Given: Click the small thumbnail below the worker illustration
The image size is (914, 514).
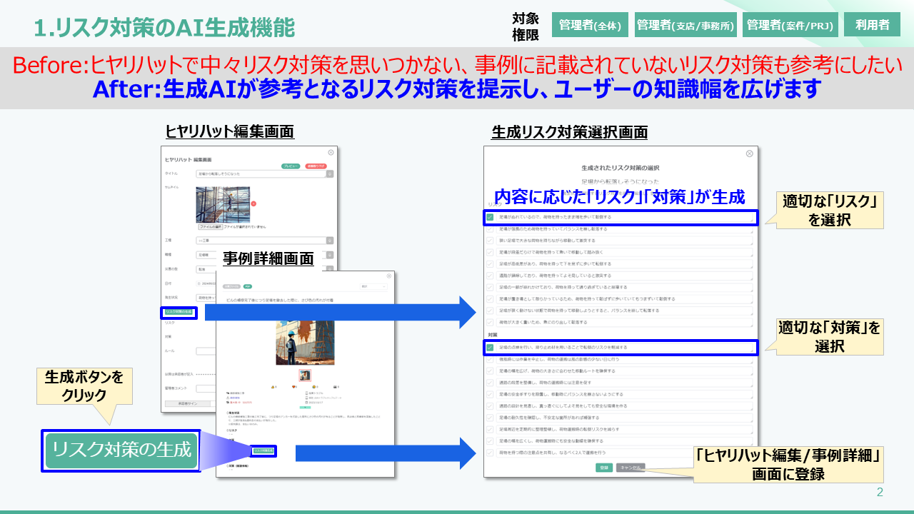Looking at the screenshot, I should [x=305, y=375].
